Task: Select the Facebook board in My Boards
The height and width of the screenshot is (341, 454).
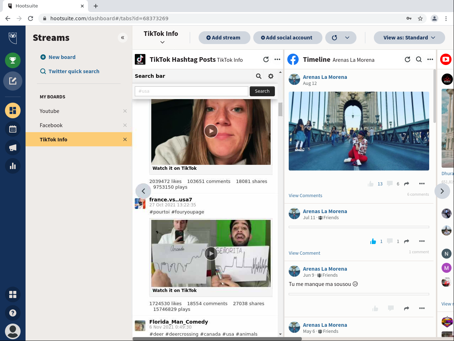Action: tap(51, 125)
